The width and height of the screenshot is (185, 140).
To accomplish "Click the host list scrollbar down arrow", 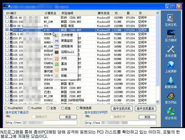I will tap(157, 102).
